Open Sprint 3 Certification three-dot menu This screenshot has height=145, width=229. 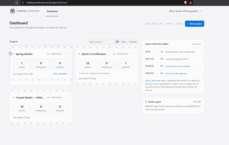[x=133, y=55]
